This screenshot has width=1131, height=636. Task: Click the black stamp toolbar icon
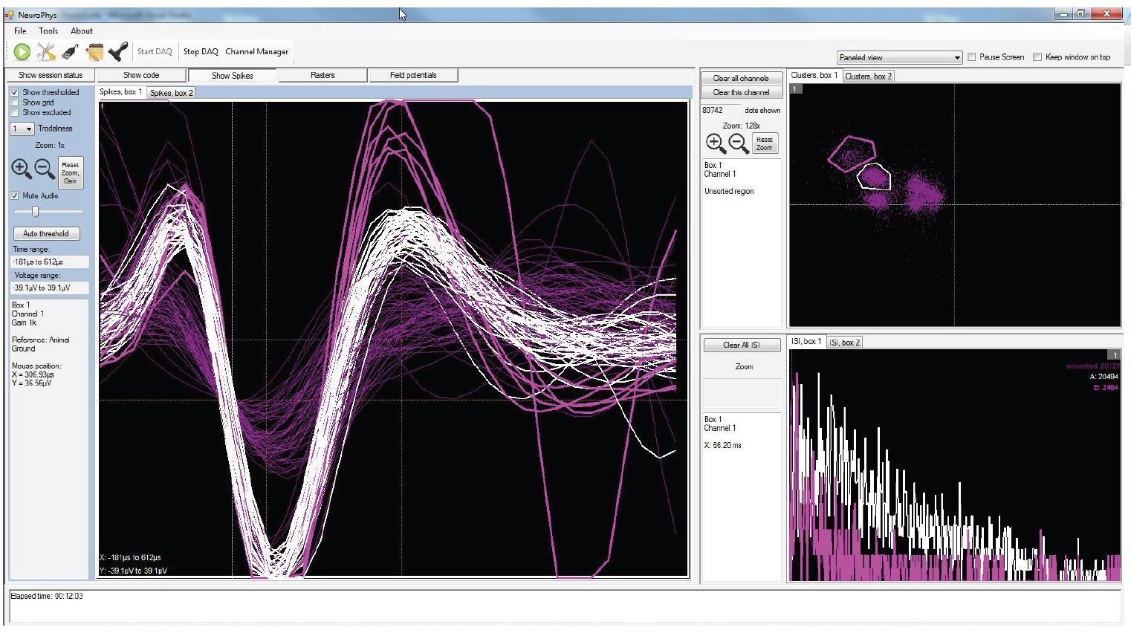(118, 51)
